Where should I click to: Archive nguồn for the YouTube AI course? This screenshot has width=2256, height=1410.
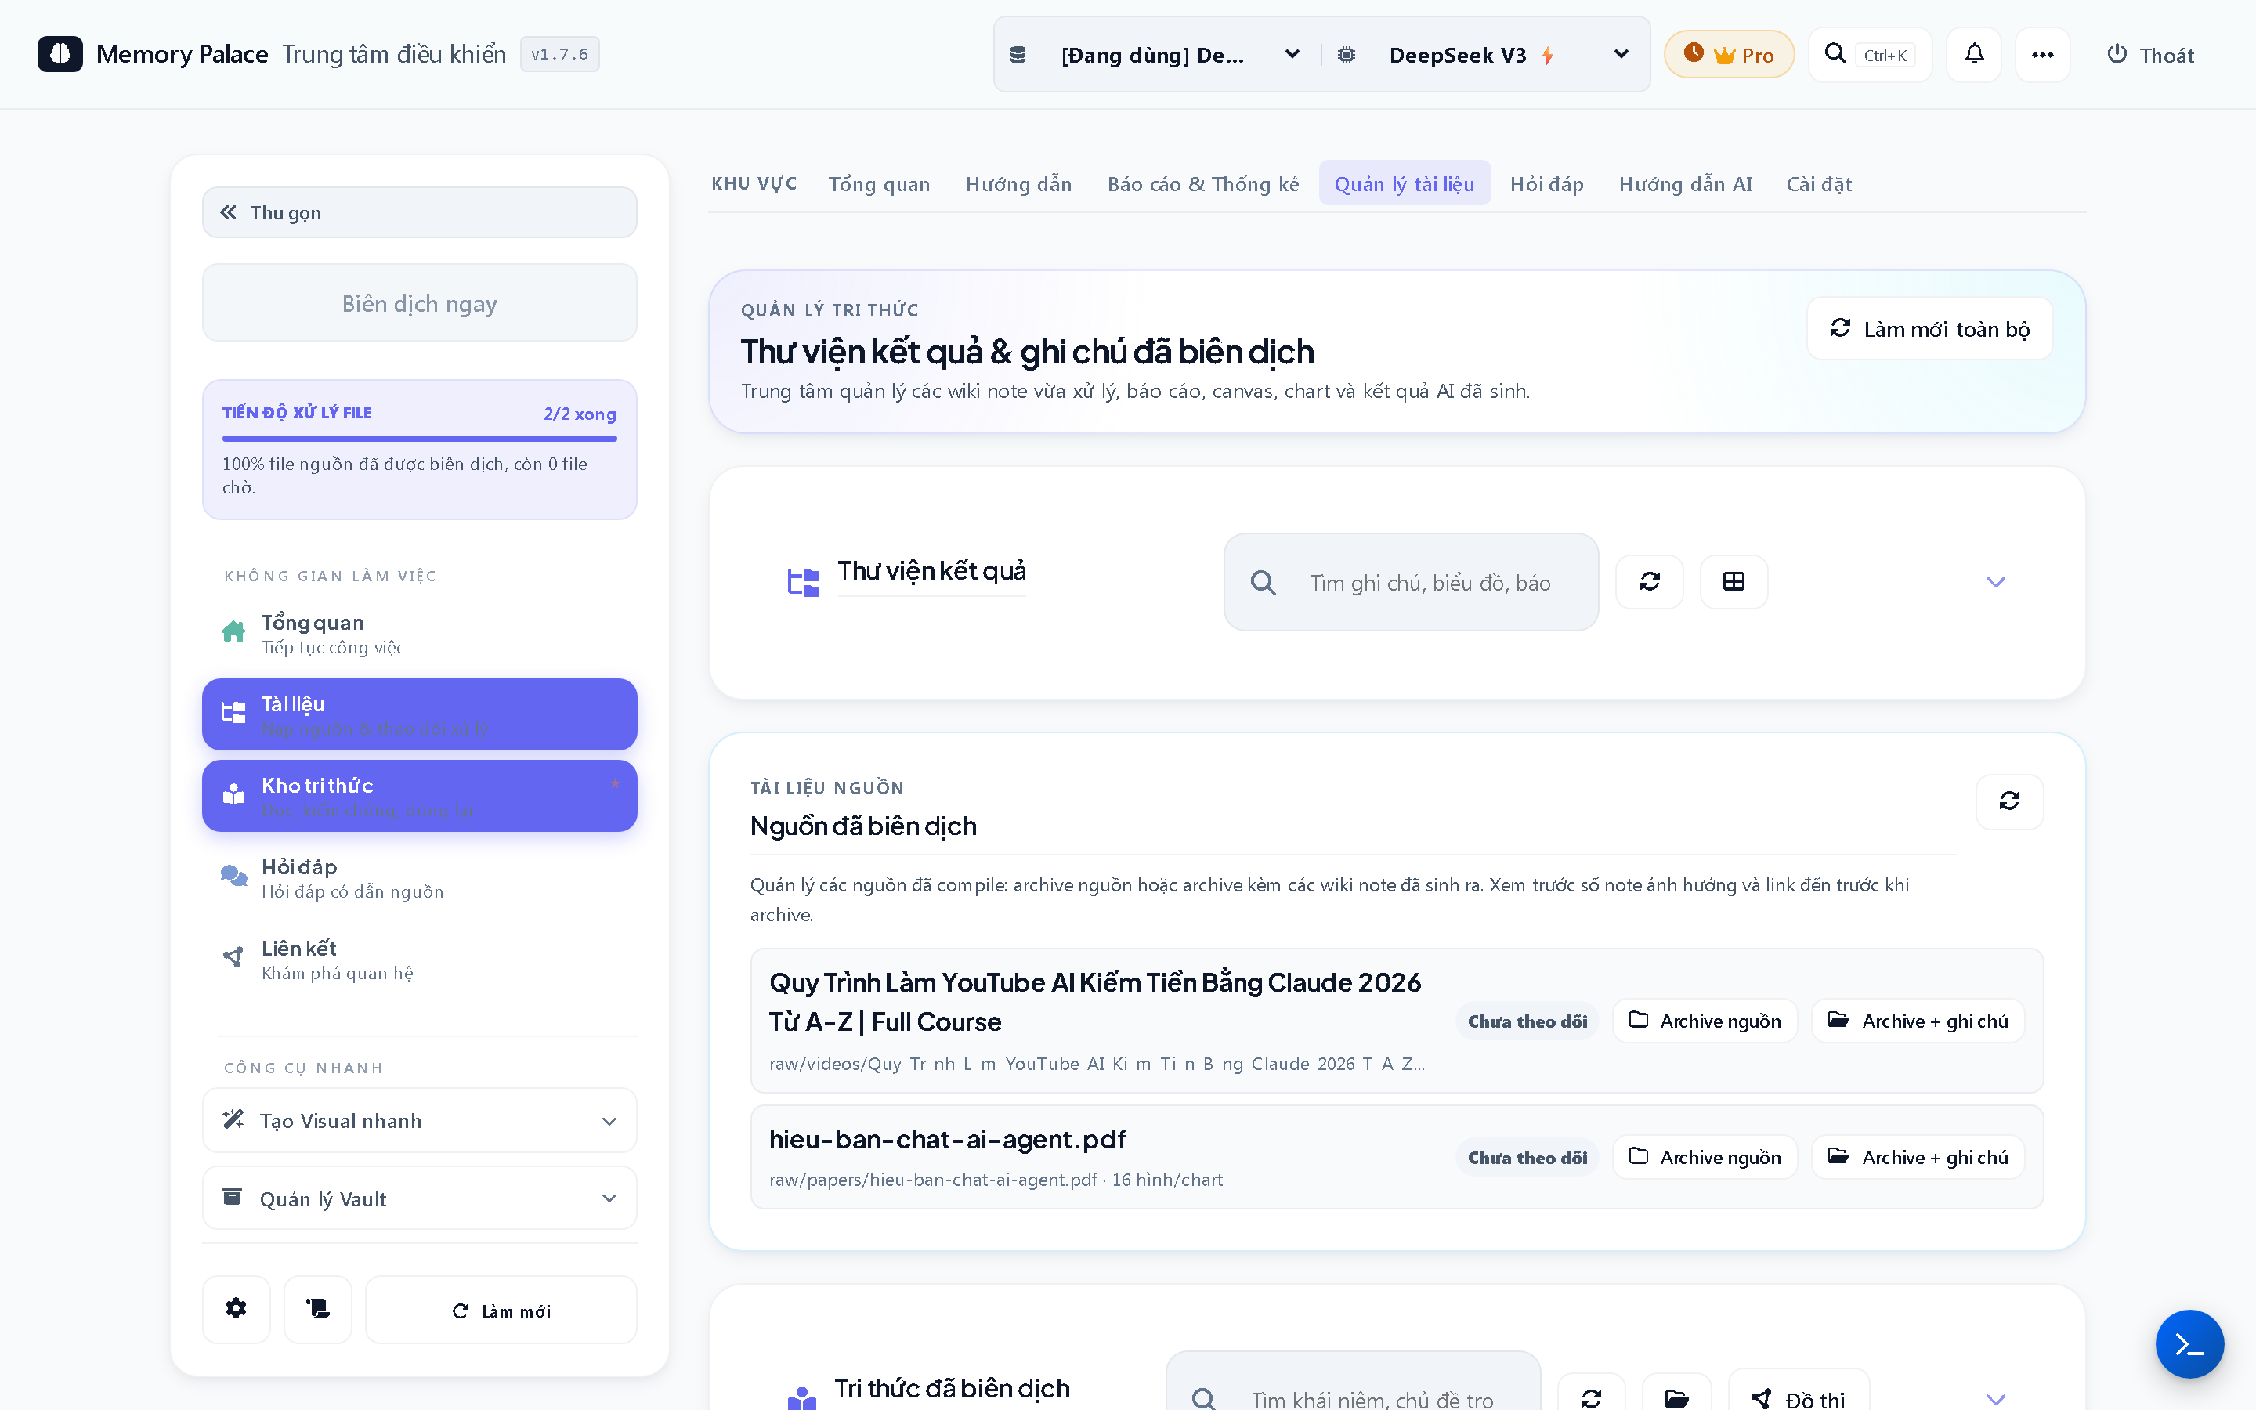[x=1704, y=1021]
